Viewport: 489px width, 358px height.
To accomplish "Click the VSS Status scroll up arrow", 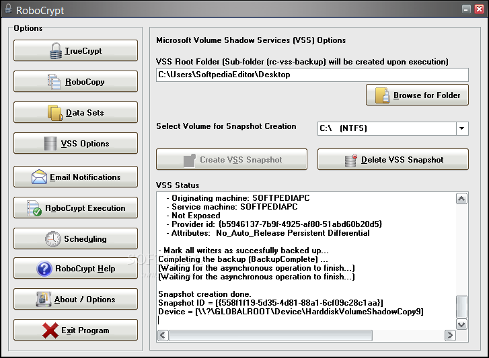I will (x=461, y=199).
